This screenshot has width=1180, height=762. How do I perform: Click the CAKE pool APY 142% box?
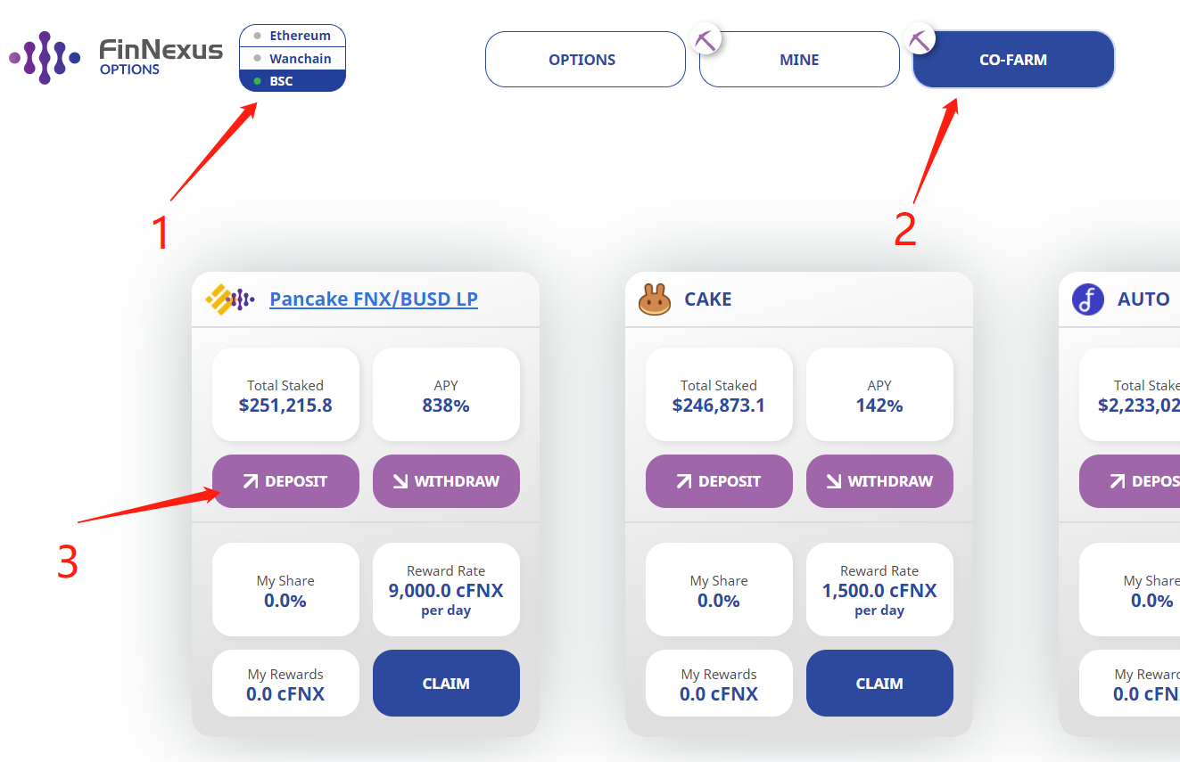879,395
